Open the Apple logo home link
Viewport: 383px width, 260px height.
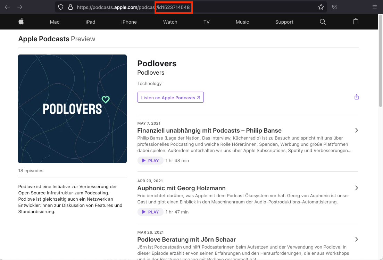pyautogui.click(x=21, y=22)
